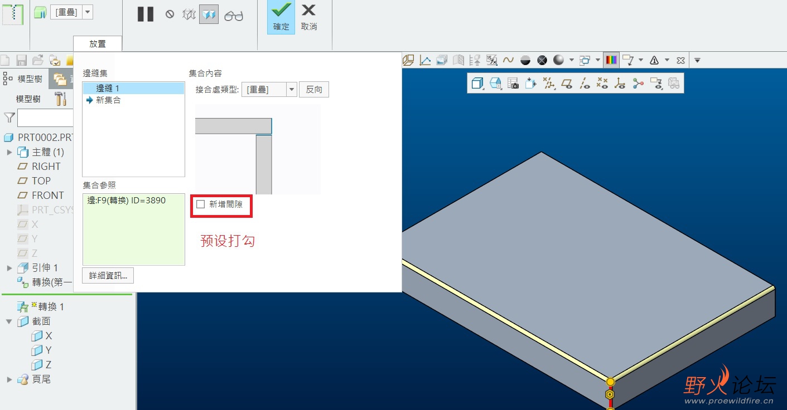The image size is (787, 410).
Task: Click the view manager icon
Action: (x=530, y=84)
